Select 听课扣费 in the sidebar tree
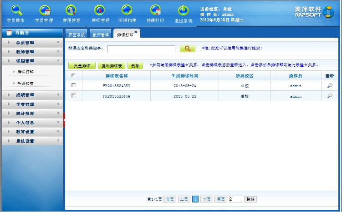The image size is (342, 212). [26, 84]
